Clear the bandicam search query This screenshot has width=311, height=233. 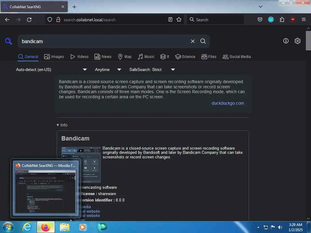point(193,41)
